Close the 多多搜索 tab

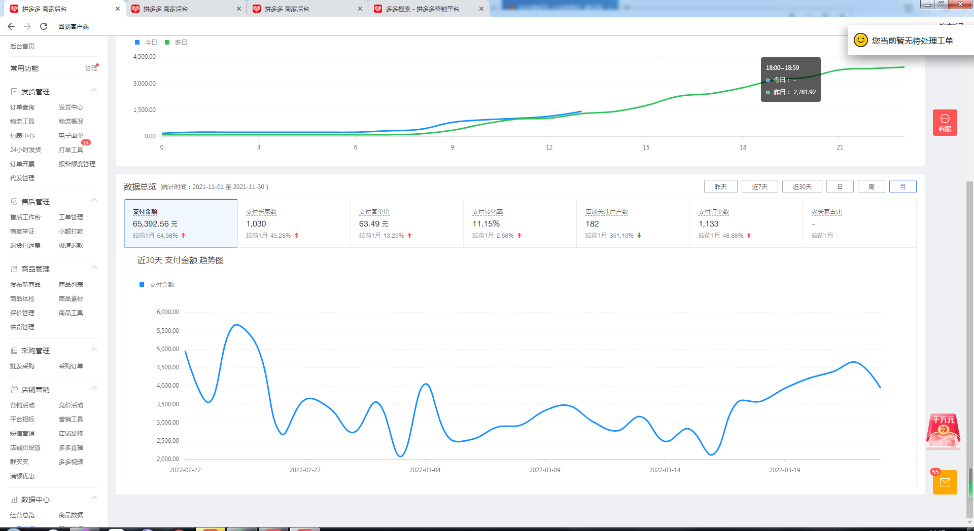481,9
